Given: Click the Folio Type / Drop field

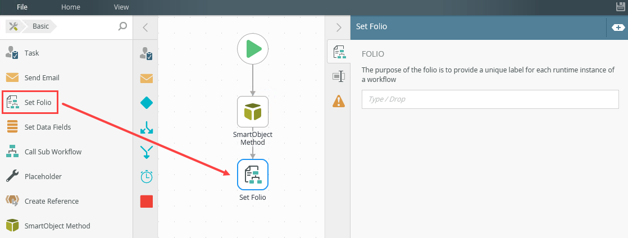Looking at the screenshot, I should pyautogui.click(x=490, y=99).
